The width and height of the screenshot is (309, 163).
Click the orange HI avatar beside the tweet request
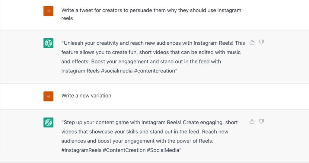pos(49,11)
